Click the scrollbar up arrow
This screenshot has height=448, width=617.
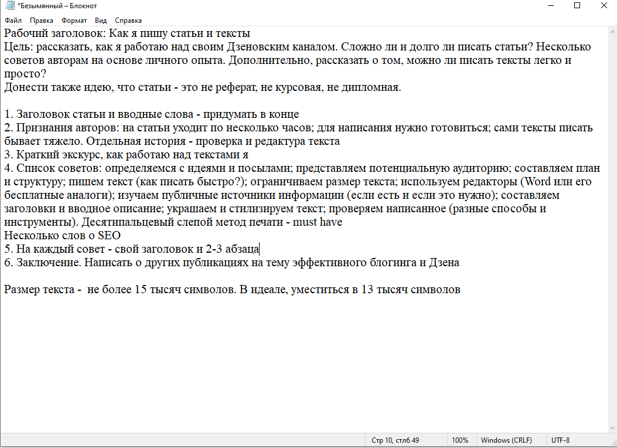613,31
